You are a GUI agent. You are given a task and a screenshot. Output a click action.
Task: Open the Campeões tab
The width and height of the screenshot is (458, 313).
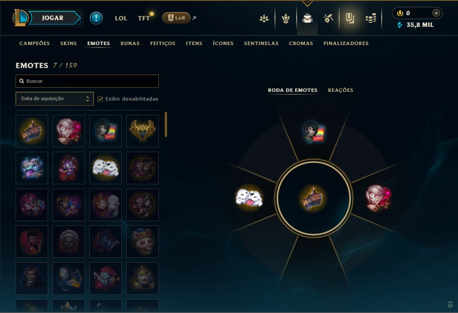[34, 43]
